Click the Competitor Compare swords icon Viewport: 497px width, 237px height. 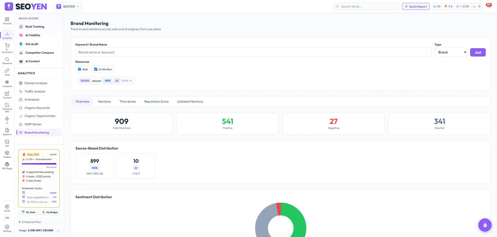[x=21, y=53]
